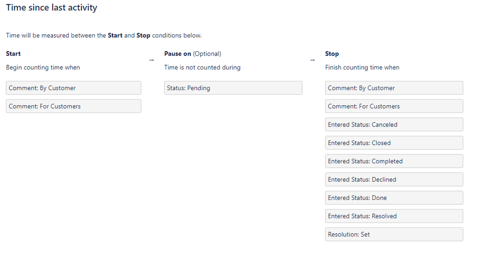Click the Stop column header
This screenshot has height=253, width=482.
click(332, 54)
